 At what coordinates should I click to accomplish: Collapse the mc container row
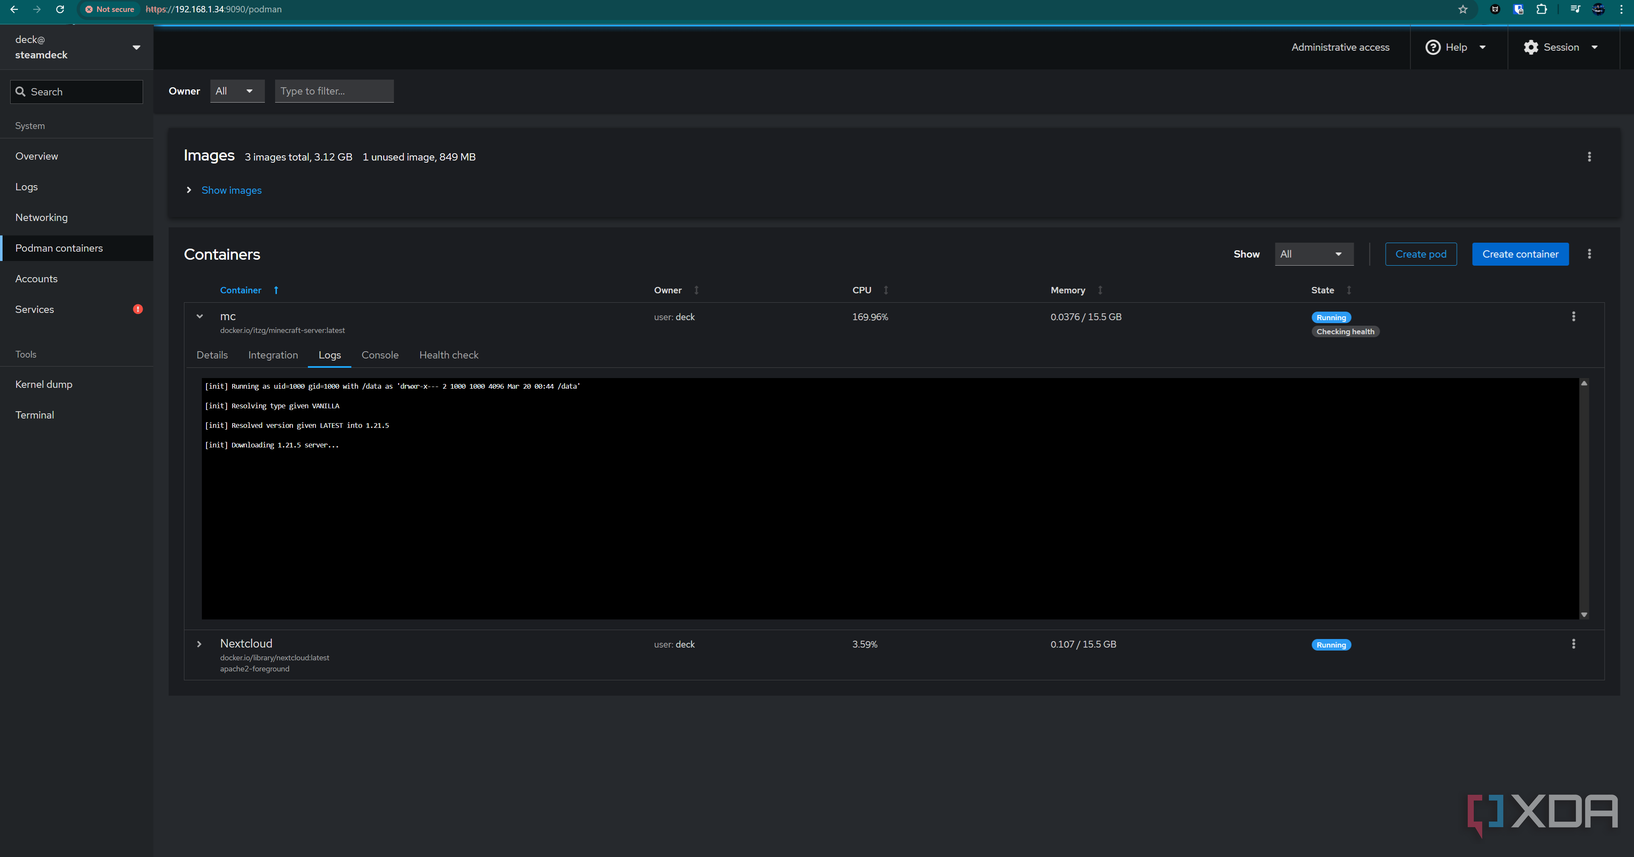tap(200, 317)
